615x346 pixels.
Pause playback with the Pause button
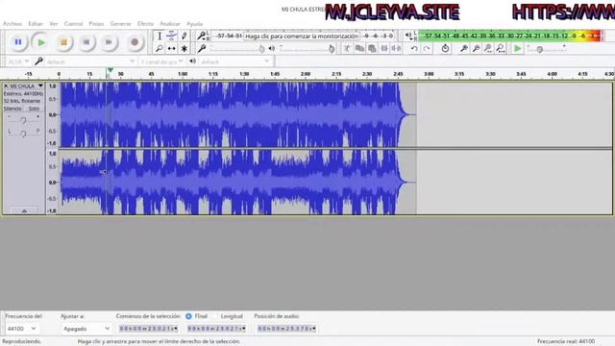pos(18,42)
